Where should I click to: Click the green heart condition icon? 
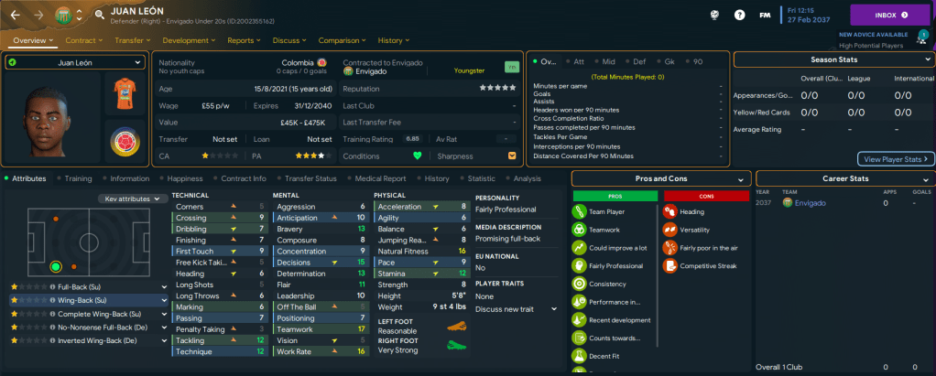tap(419, 156)
